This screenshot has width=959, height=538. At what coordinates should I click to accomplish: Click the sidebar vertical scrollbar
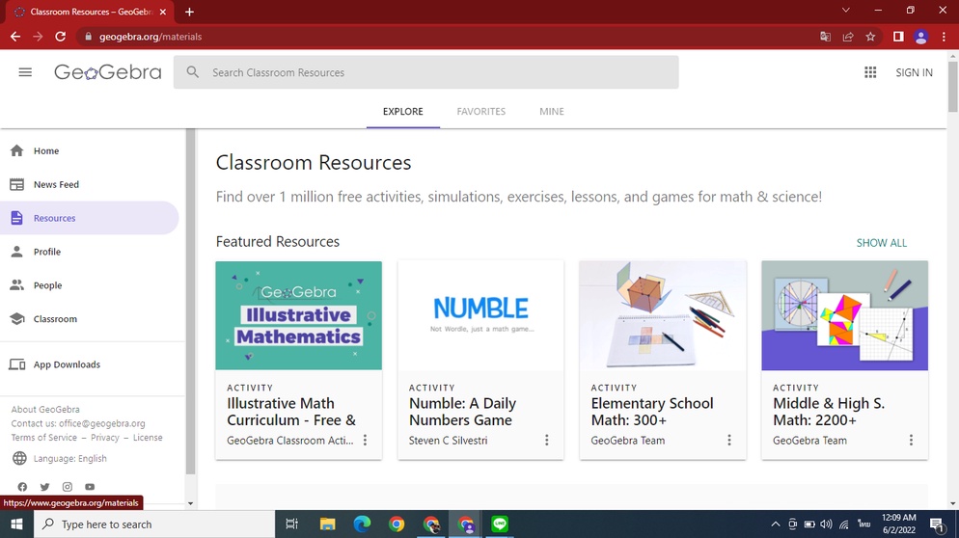[x=190, y=302]
